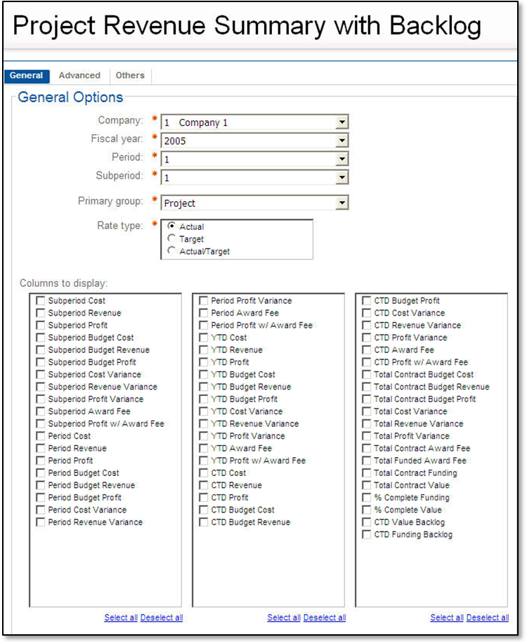This screenshot has width=527, height=642.
Task: Select the Target rate type
Action: tap(172, 239)
